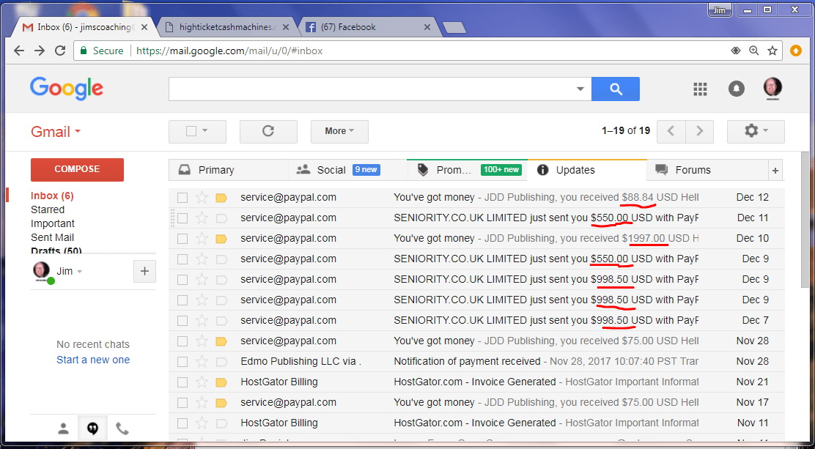Tick the checkbox for the HostGator Nov 21 email
The width and height of the screenshot is (815, 449).
(x=182, y=382)
